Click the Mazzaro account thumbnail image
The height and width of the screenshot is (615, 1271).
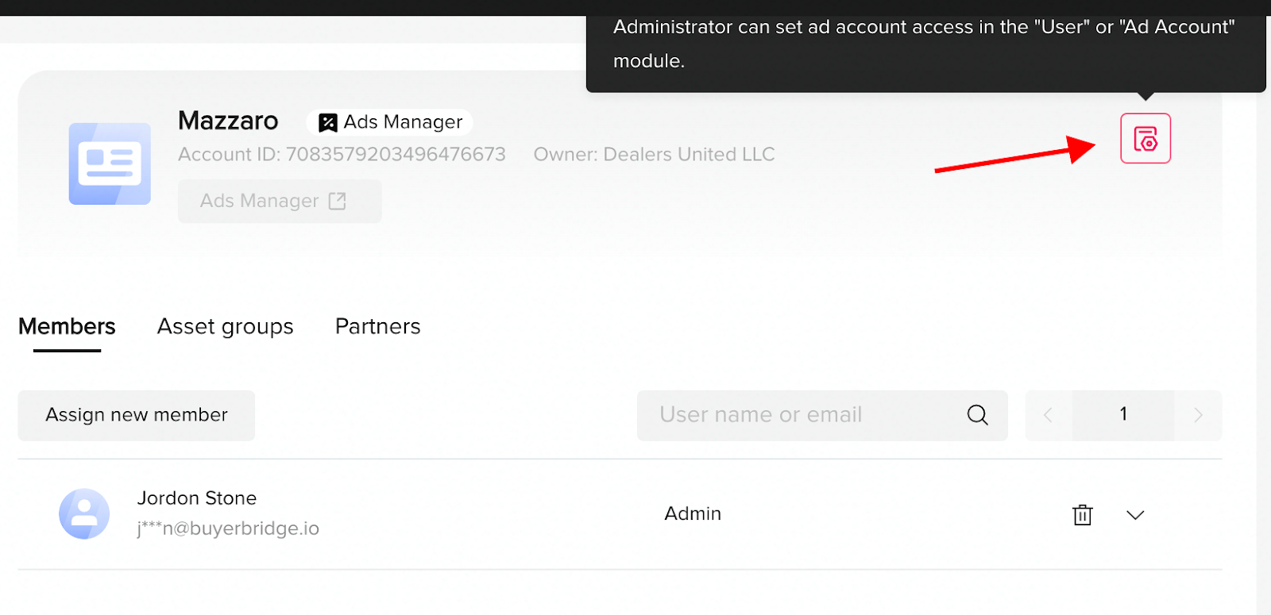(110, 163)
